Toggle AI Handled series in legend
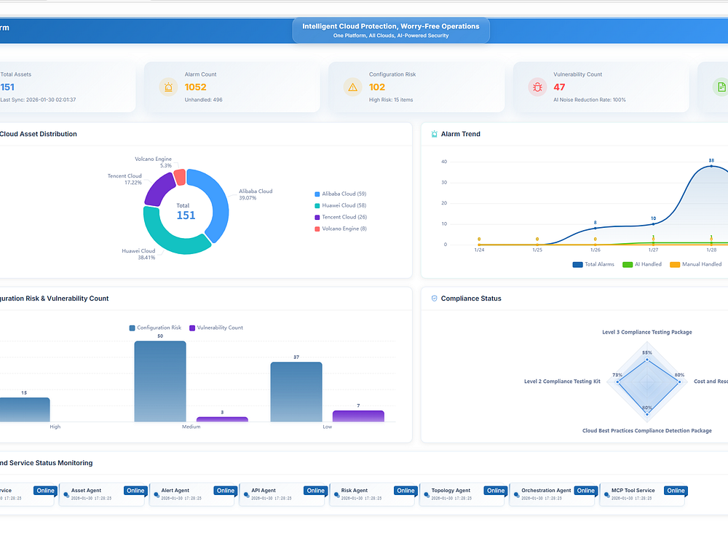 tap(641, 264)
